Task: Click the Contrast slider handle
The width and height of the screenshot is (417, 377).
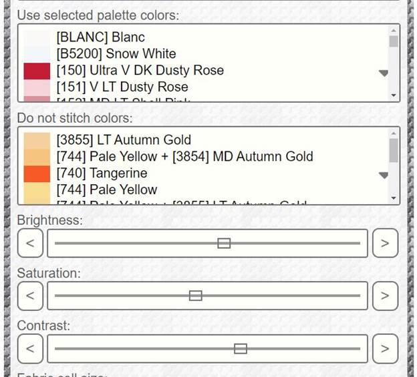Action: pyautogui.click(x=241, y=348)
